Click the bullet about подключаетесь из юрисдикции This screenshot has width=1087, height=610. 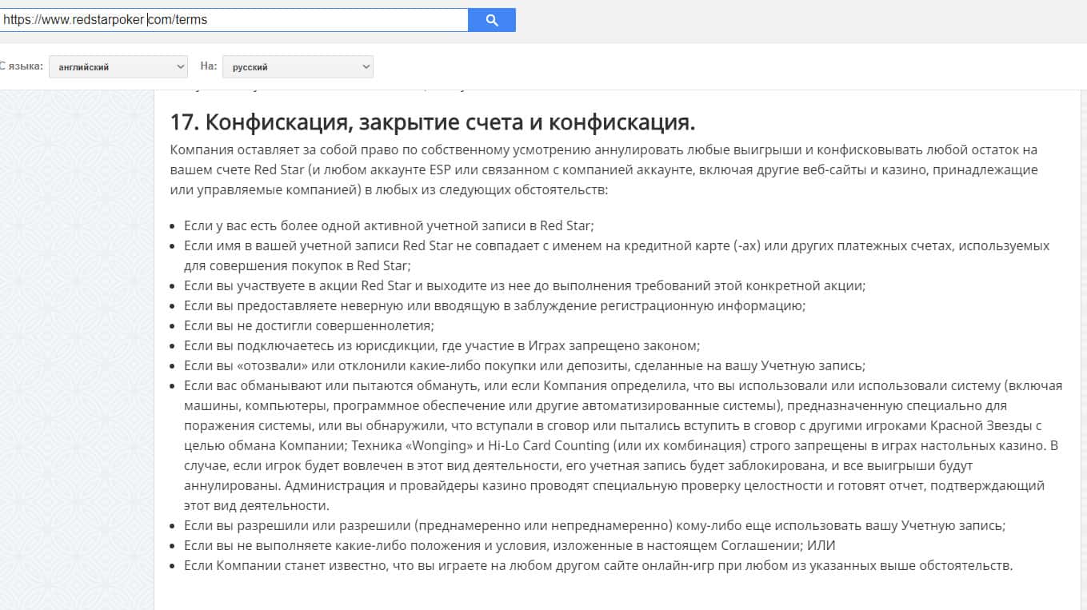click(x=442, y=345)
